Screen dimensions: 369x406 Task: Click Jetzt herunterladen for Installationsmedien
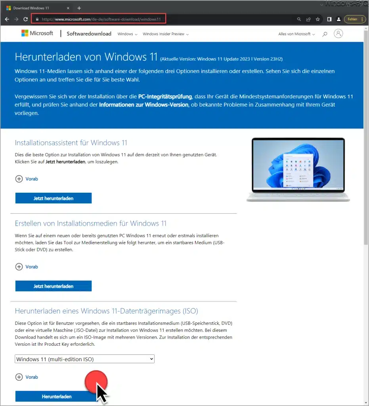[x=54, y=286]
